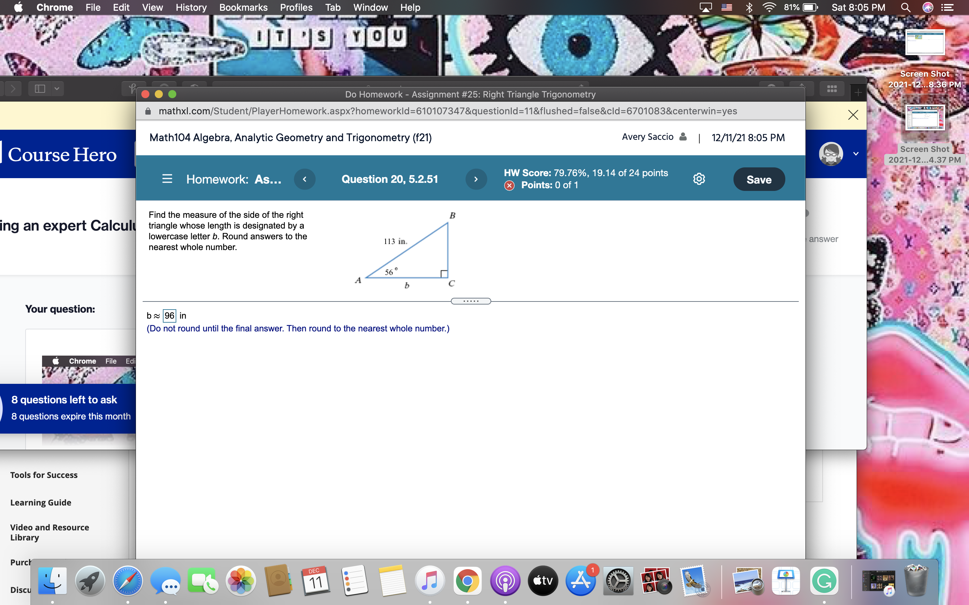Viewport: 969px width, 605px height.
Task: Open Spotlight search from the menu bar
Action: click(x=906, y=7)
